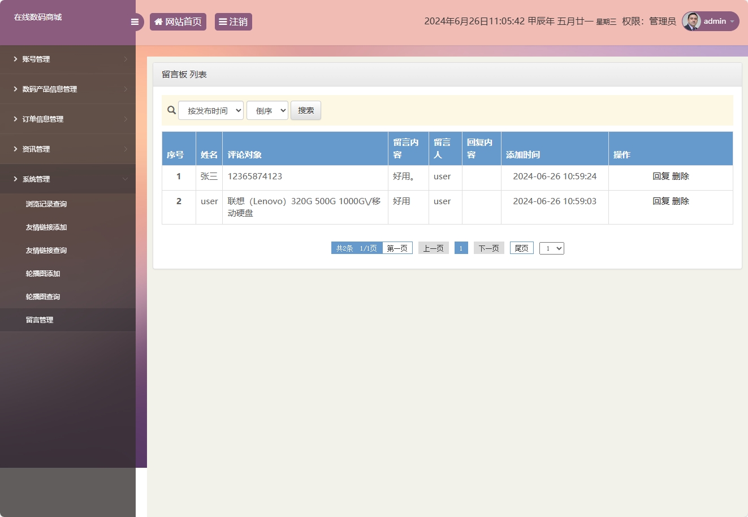This screenshot has height=517, width=748.
Task: Open the 倒序 sort order dropdown
Action: click(267, 110)
